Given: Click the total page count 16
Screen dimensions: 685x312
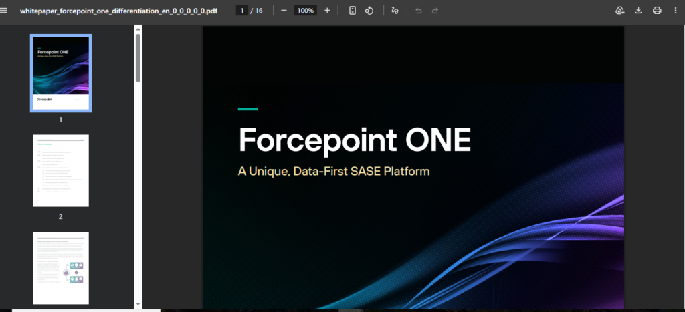Looking at the screenshot, I should pyautogui.click(x=259, y=11).
